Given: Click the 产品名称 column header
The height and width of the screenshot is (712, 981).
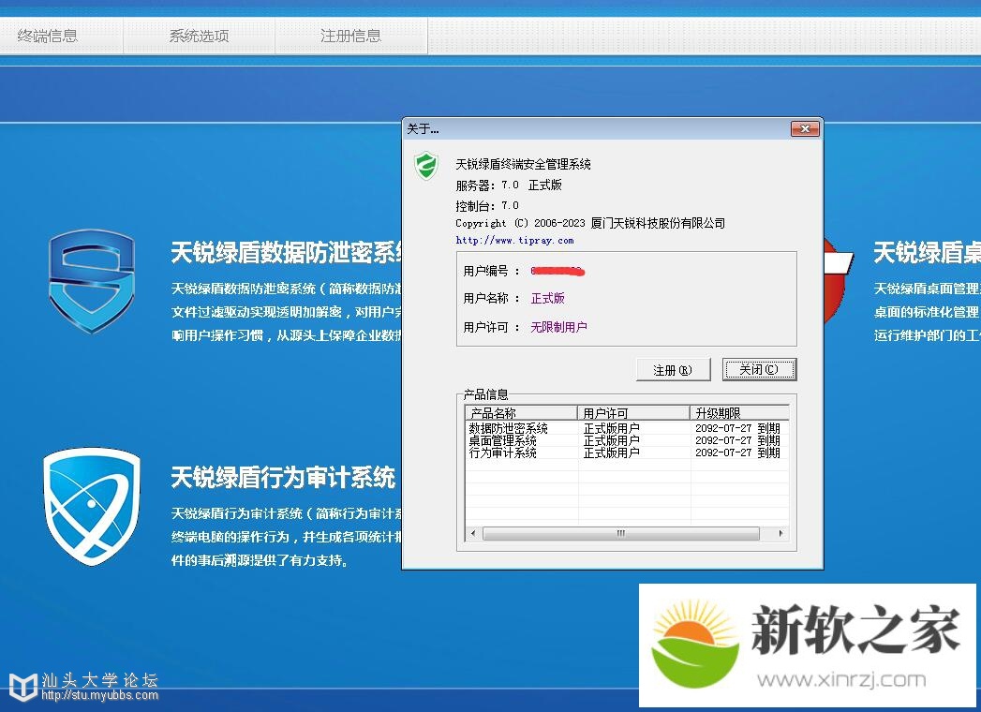Looking at the screenshot, I should pyautogui.click(x=521, y=413).
